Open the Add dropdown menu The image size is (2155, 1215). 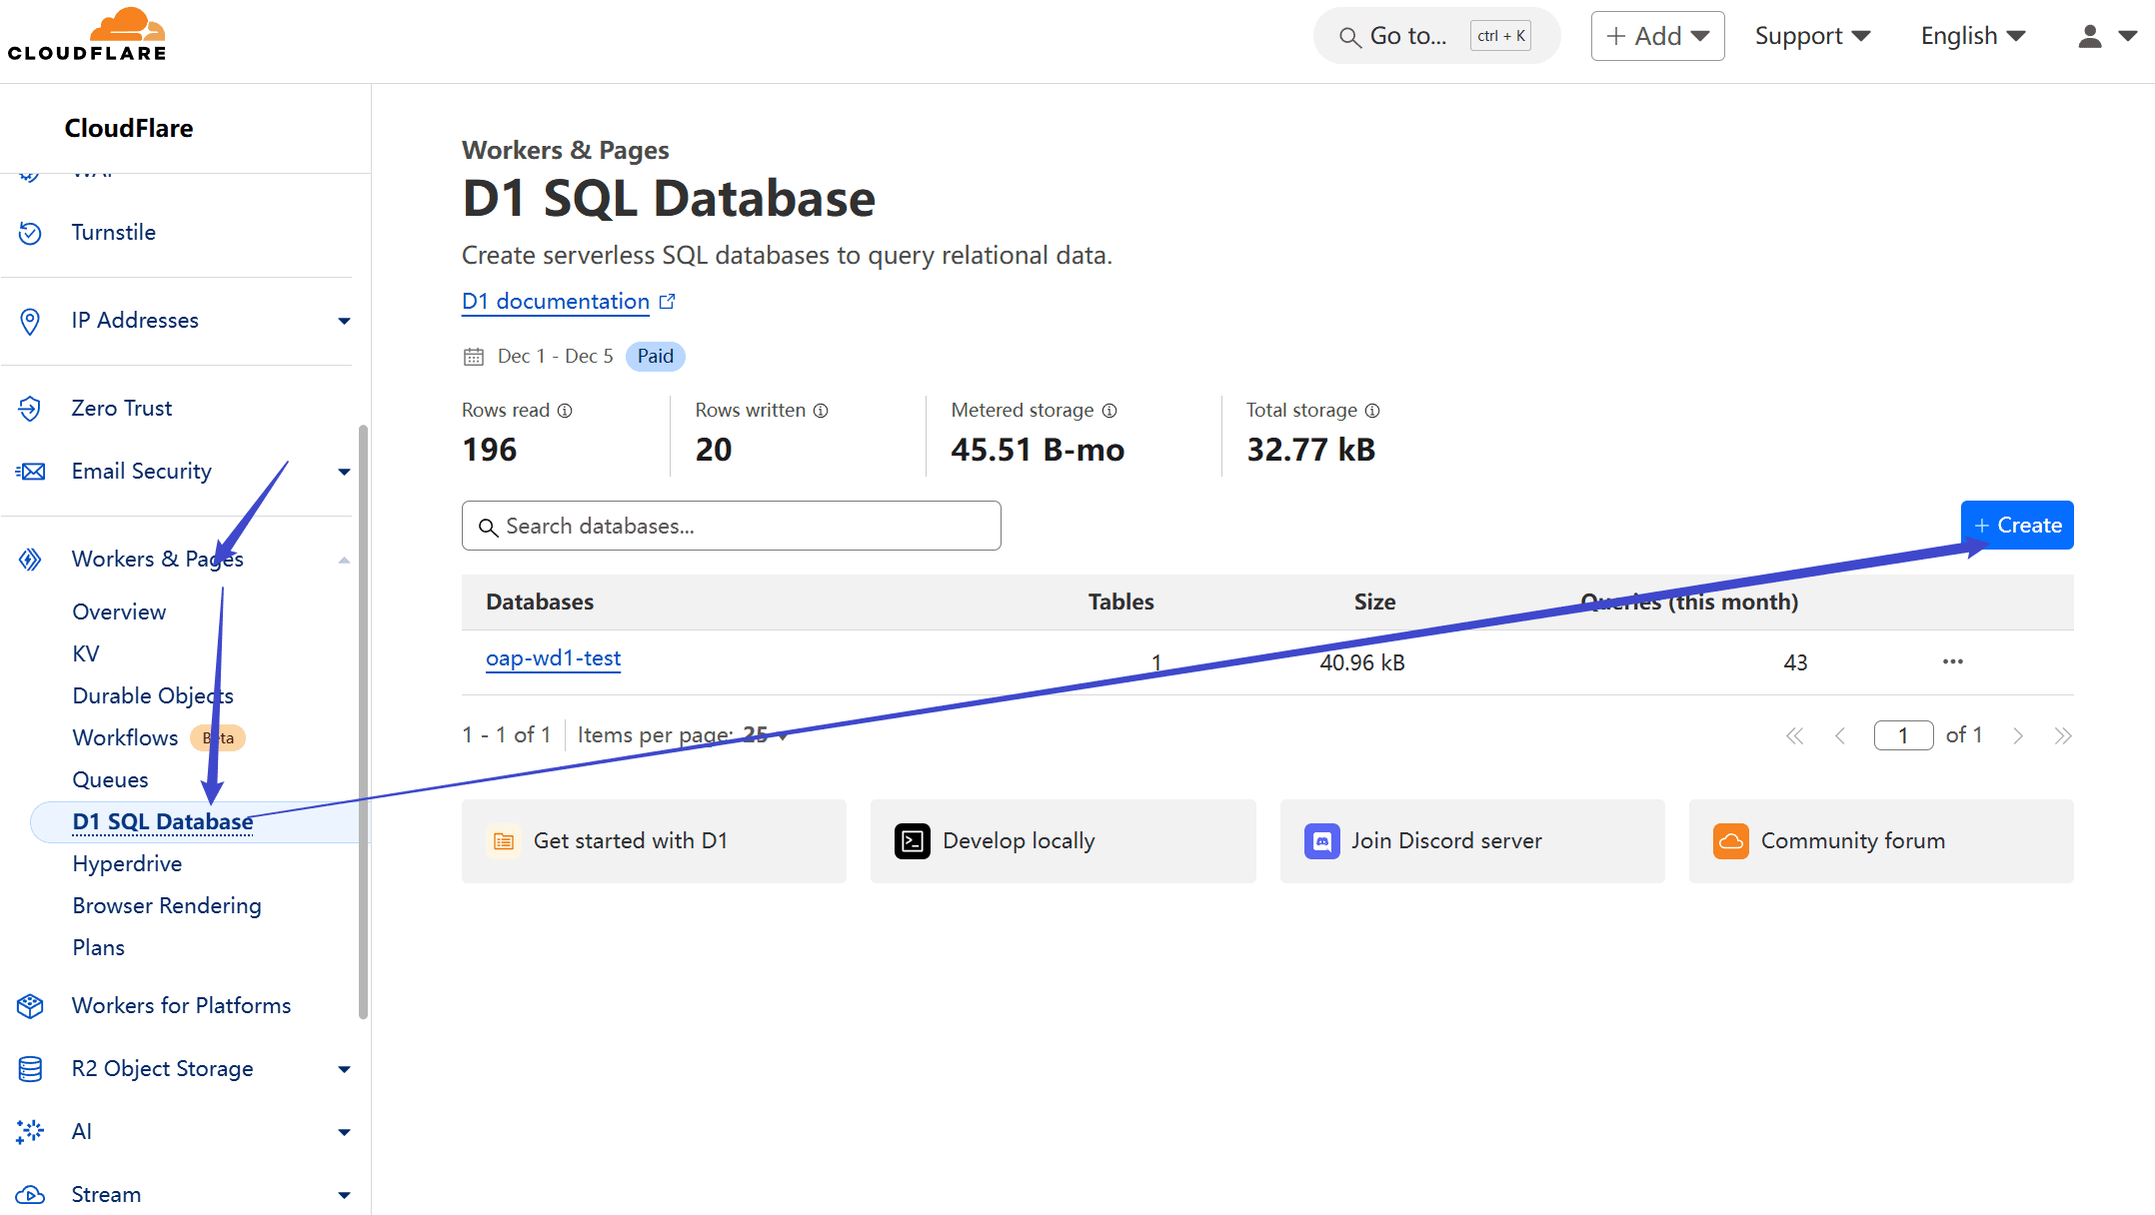1657,36
